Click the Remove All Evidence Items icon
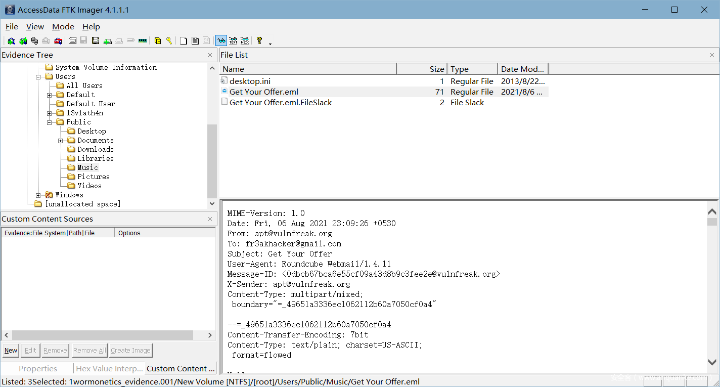Screen dimensions: 720x387 [x=58, y=41]
